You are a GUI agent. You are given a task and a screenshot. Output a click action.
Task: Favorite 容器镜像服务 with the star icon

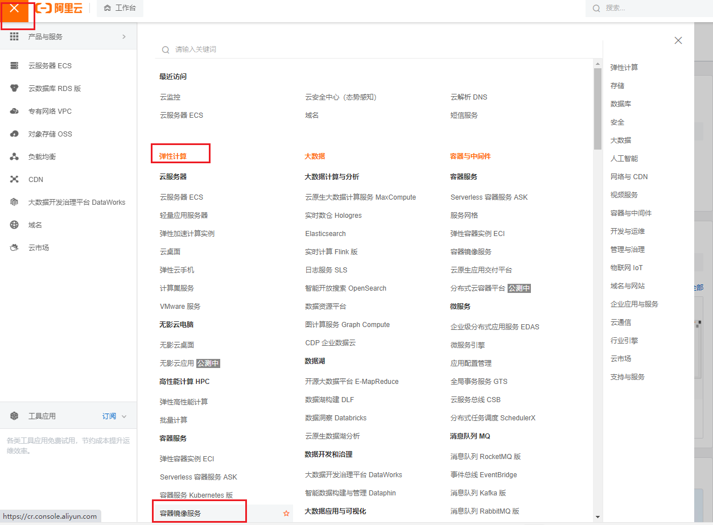286,513
